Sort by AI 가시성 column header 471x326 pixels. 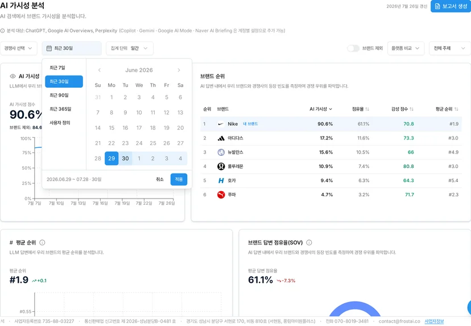point(320,109)
